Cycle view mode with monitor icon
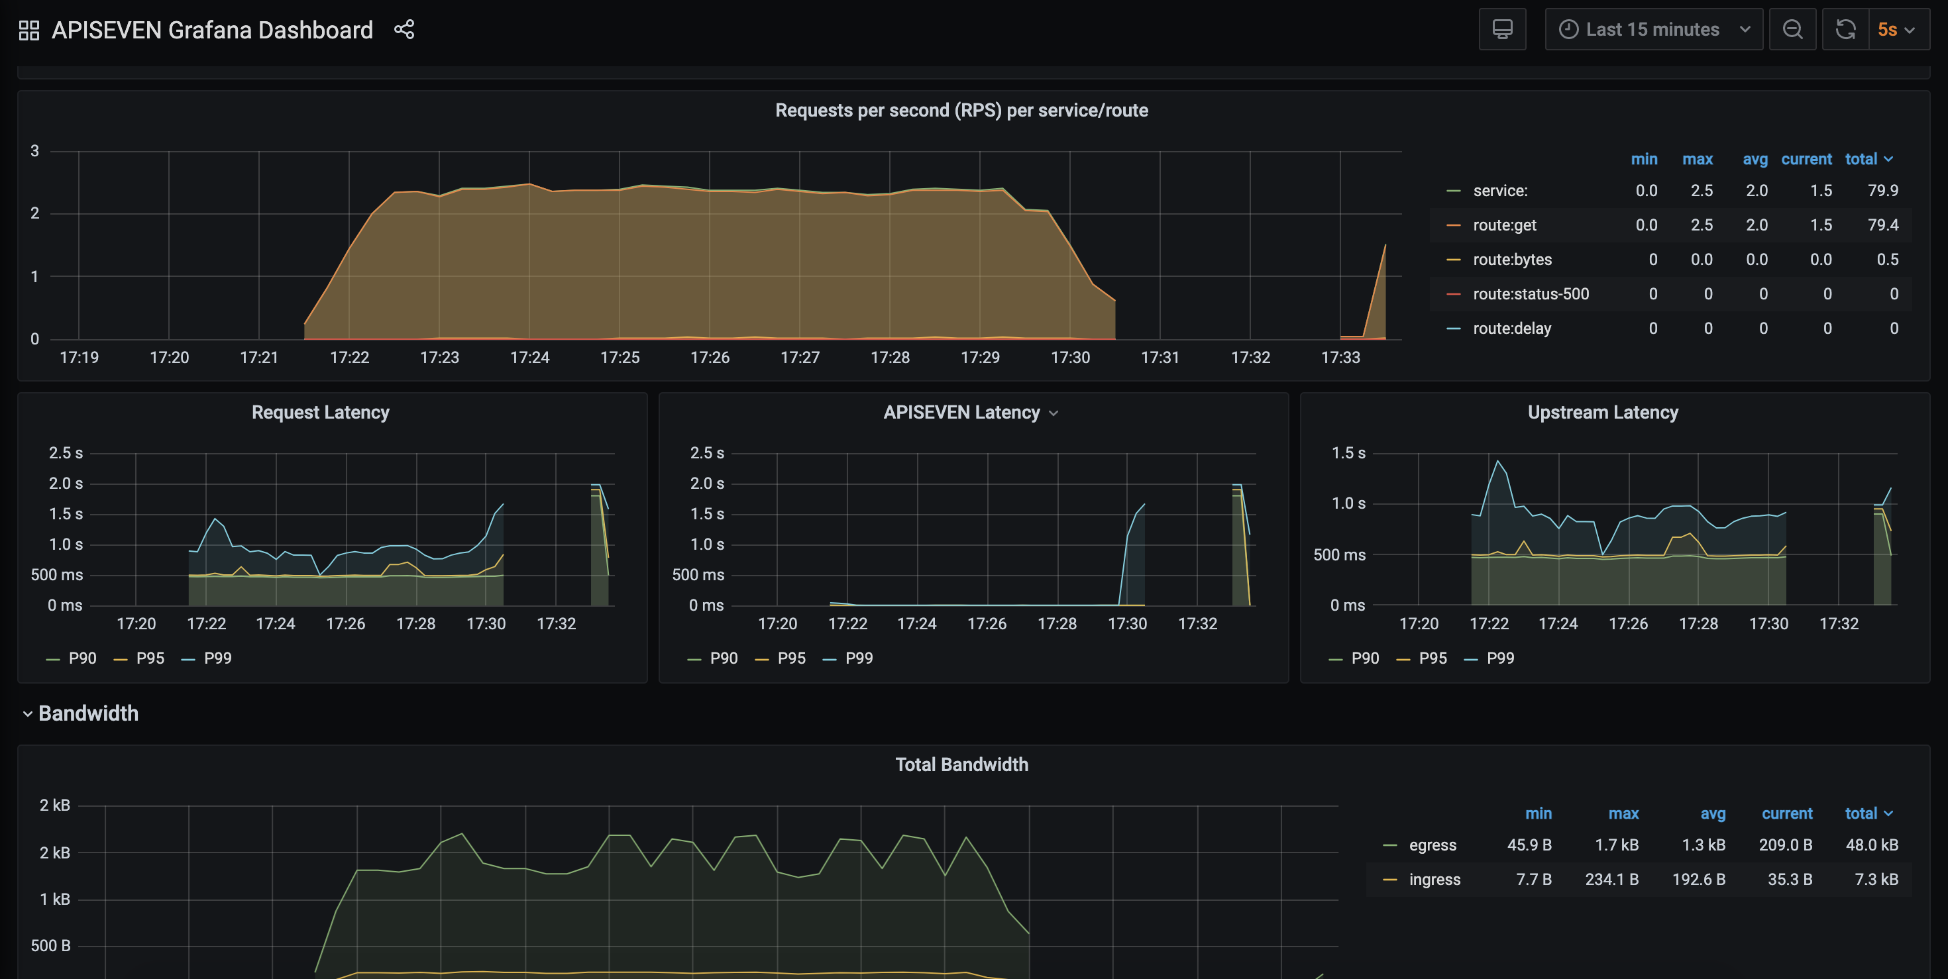This screenshot has height=979, width=1948. [1502, 30]
